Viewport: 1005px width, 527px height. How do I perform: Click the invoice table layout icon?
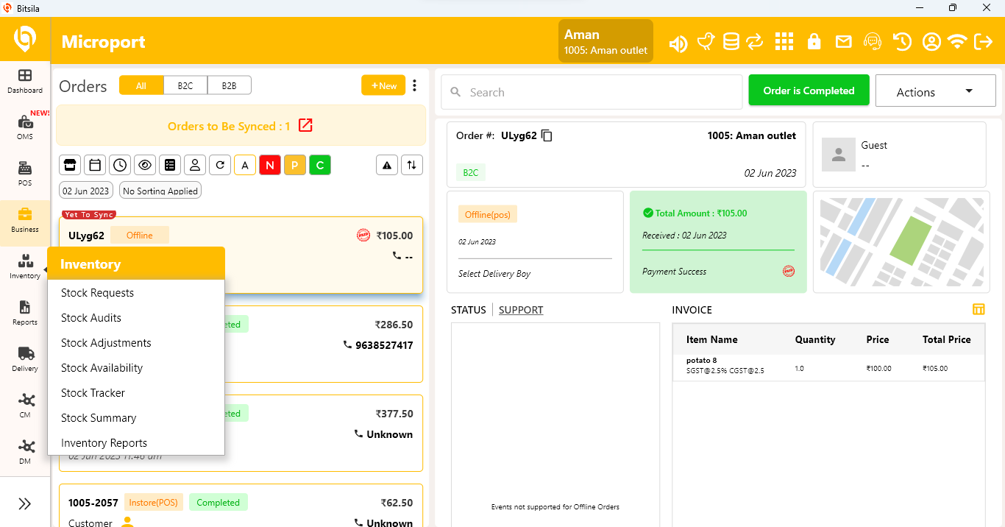[x=979, y=309]
